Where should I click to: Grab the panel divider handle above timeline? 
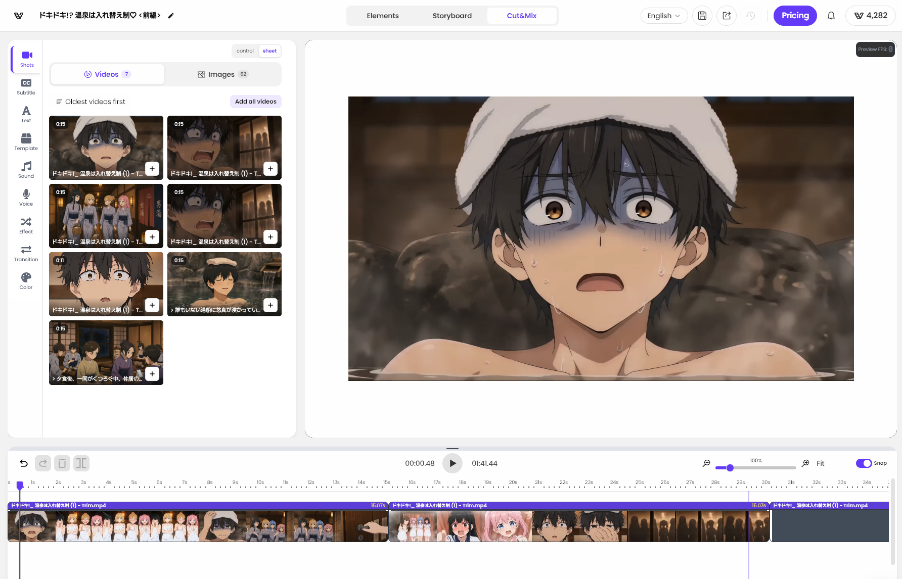(453, 448)
